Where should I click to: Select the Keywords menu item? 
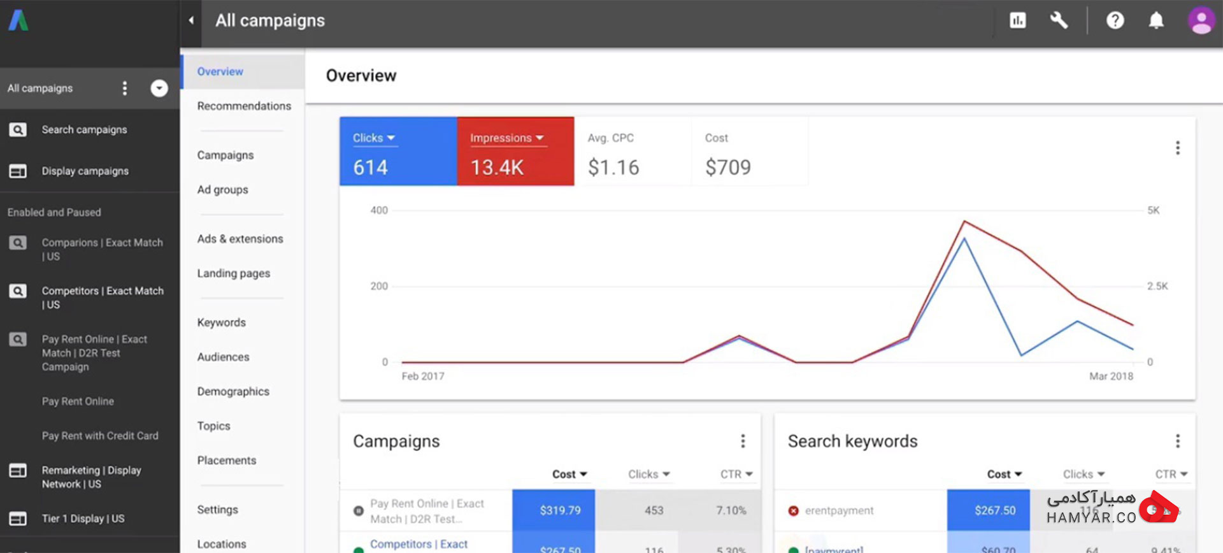[x=222, y=322]
